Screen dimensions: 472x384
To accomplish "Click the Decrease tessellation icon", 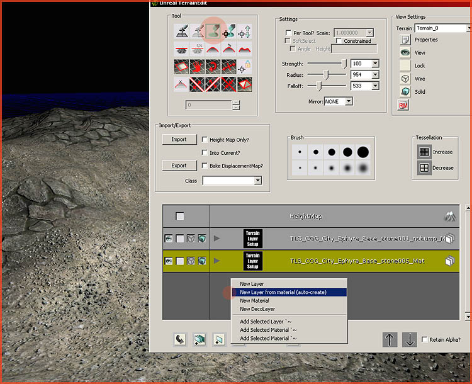I will [x=424, y=168].
